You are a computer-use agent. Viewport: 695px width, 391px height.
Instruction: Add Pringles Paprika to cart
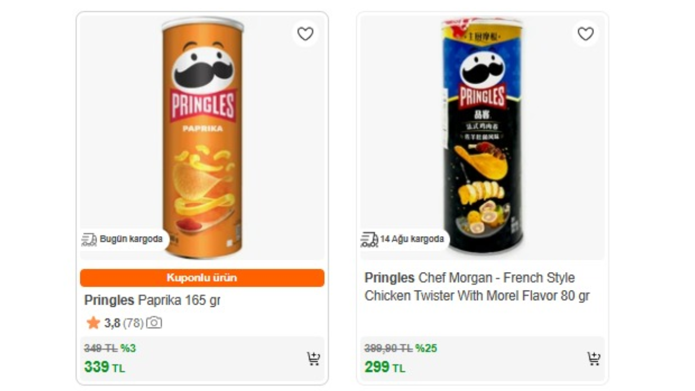click(313, 358)
